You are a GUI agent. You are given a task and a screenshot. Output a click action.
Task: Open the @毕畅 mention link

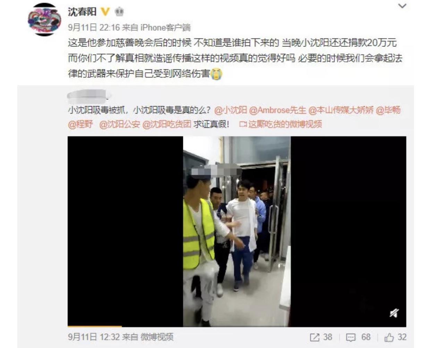click(x=388, y=110)
